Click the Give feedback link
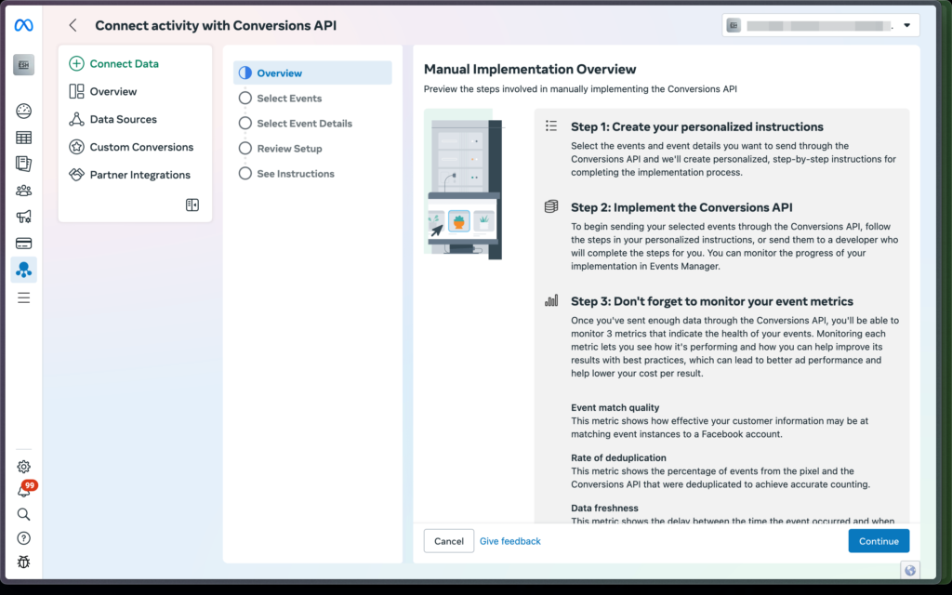This screenshot has width=952, height=595. [510, 541]
